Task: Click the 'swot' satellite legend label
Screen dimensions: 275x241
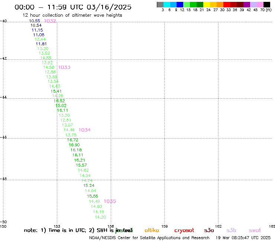Action: pos(255,231)
